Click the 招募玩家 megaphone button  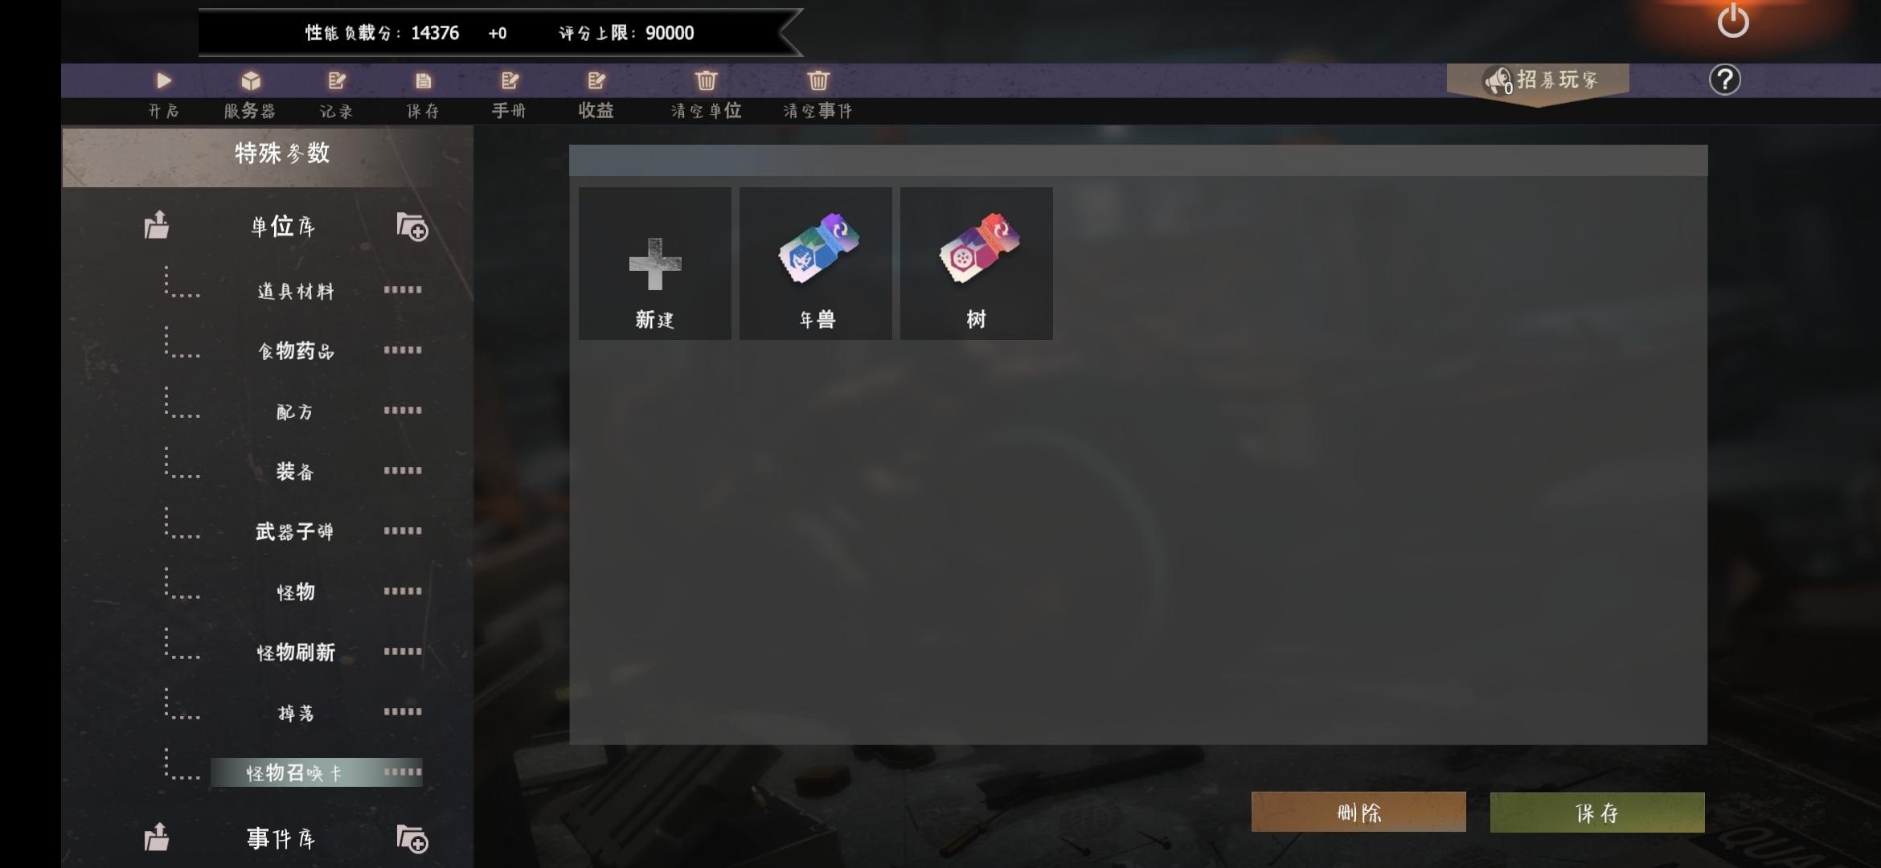tap(1538, 80)
